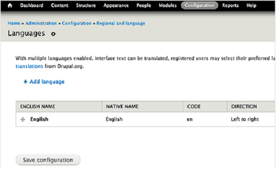This screenshot has height=174, width=277.
Task: Open the Dashboard menu item
Action: tap(32, 5)
